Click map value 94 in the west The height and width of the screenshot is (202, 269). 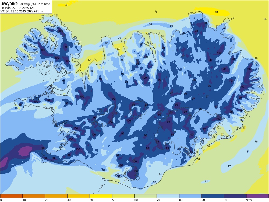click(64, 81)
